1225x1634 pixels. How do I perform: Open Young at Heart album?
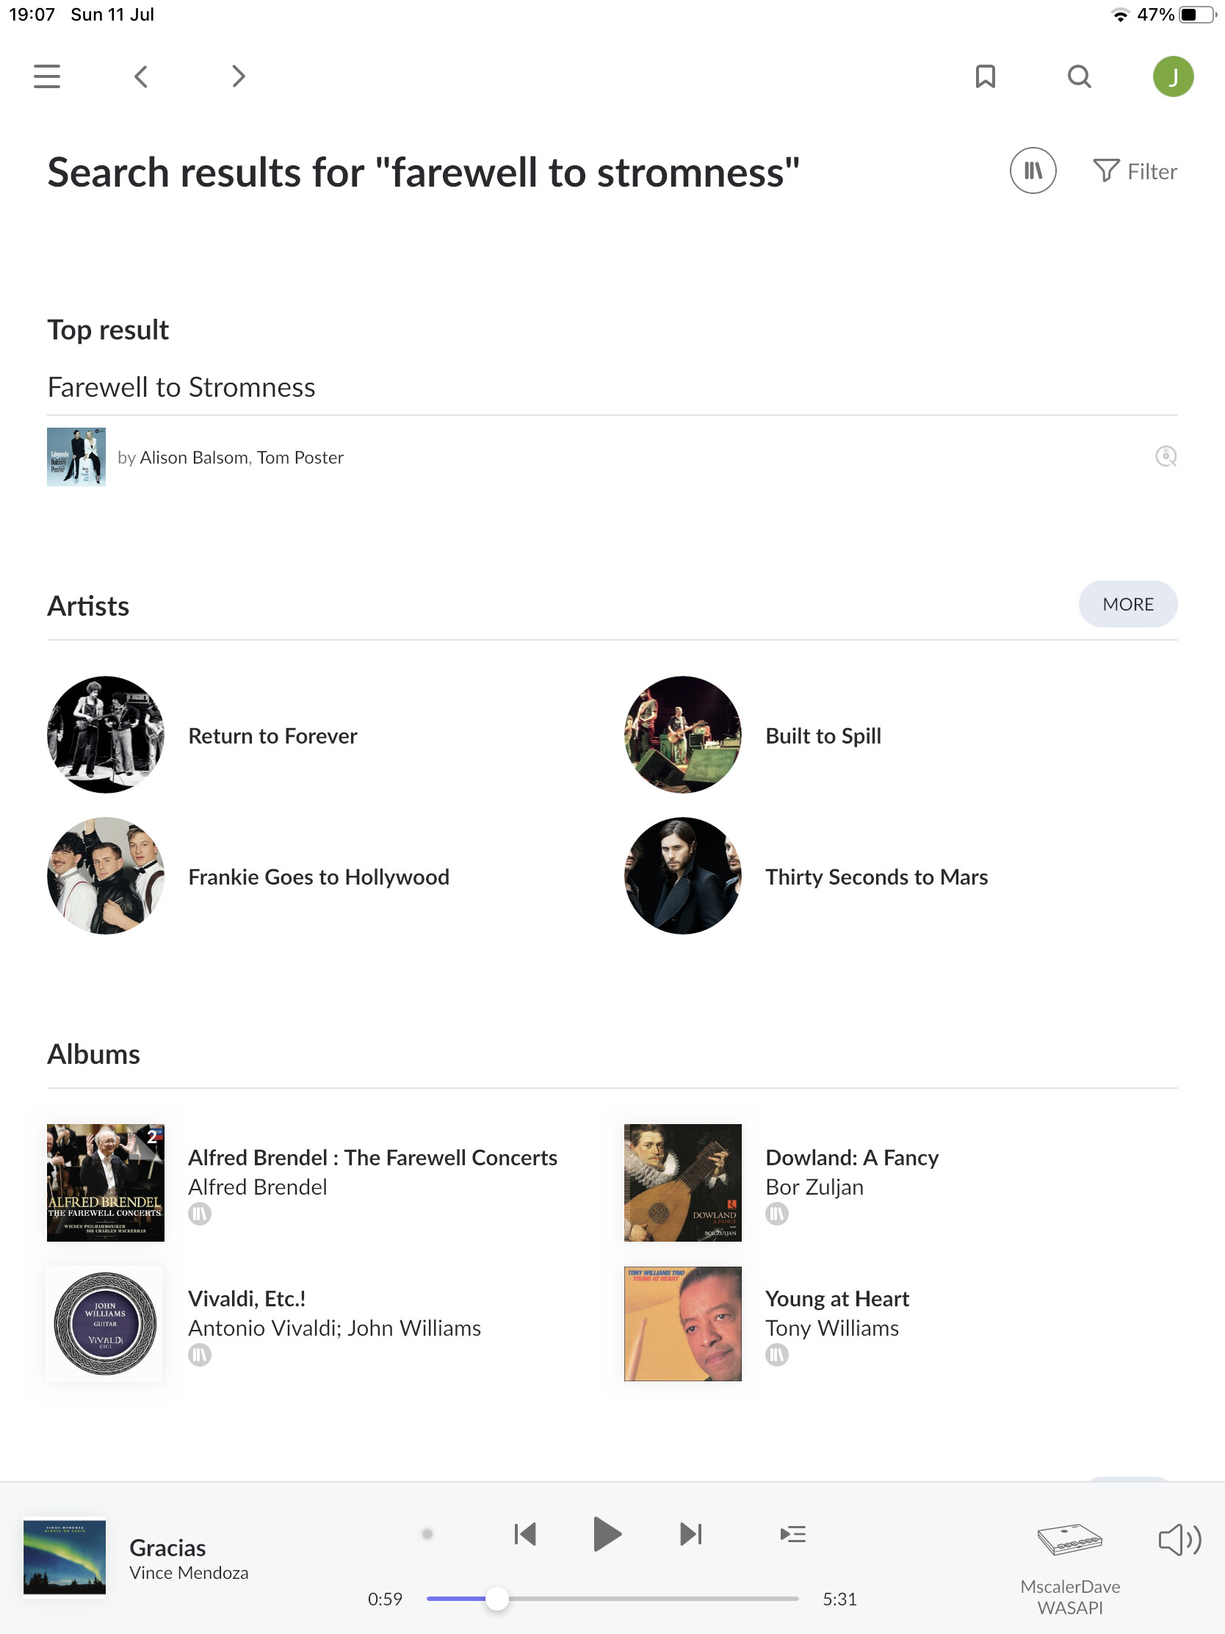[x=836, y=1299]
